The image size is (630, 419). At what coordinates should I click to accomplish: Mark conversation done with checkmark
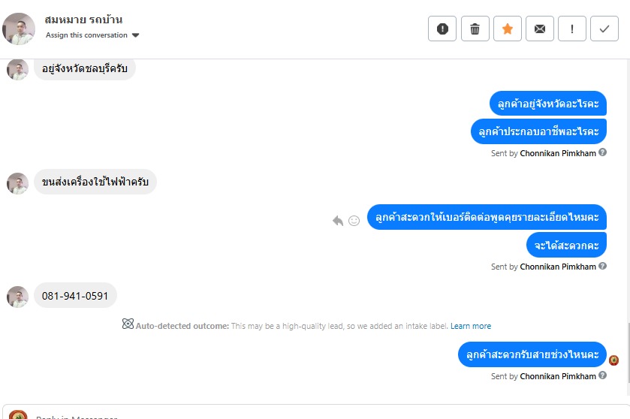(x=604, y=29)
